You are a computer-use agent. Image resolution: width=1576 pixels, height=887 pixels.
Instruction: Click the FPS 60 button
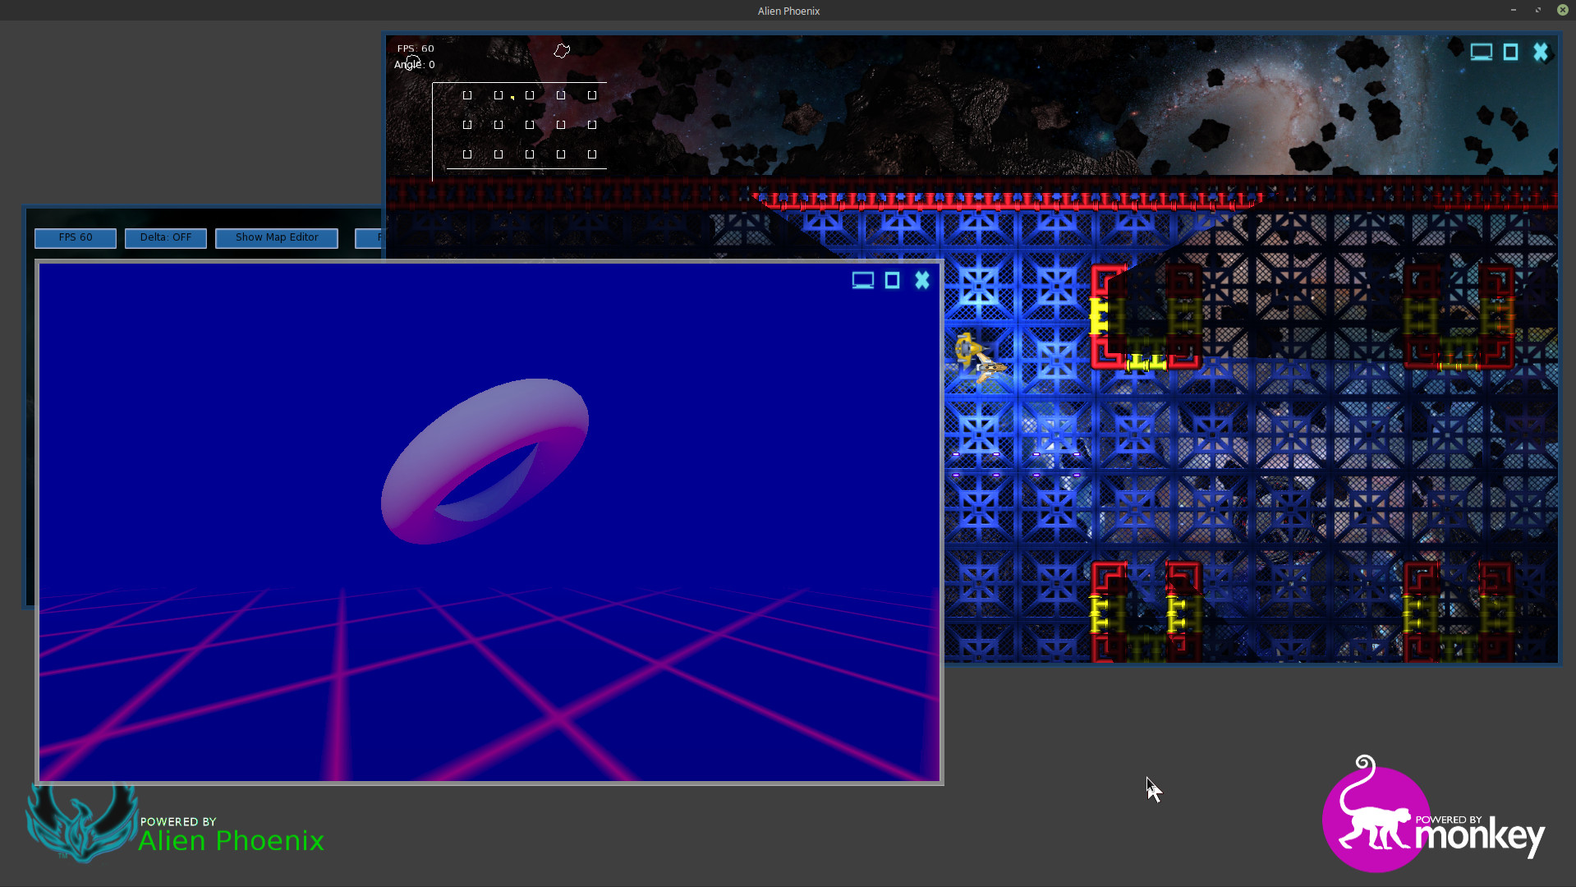(76, 237)
